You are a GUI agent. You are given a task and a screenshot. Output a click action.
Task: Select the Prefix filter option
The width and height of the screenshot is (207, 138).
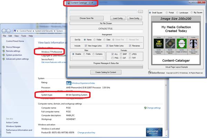click(x=84, y=54)
